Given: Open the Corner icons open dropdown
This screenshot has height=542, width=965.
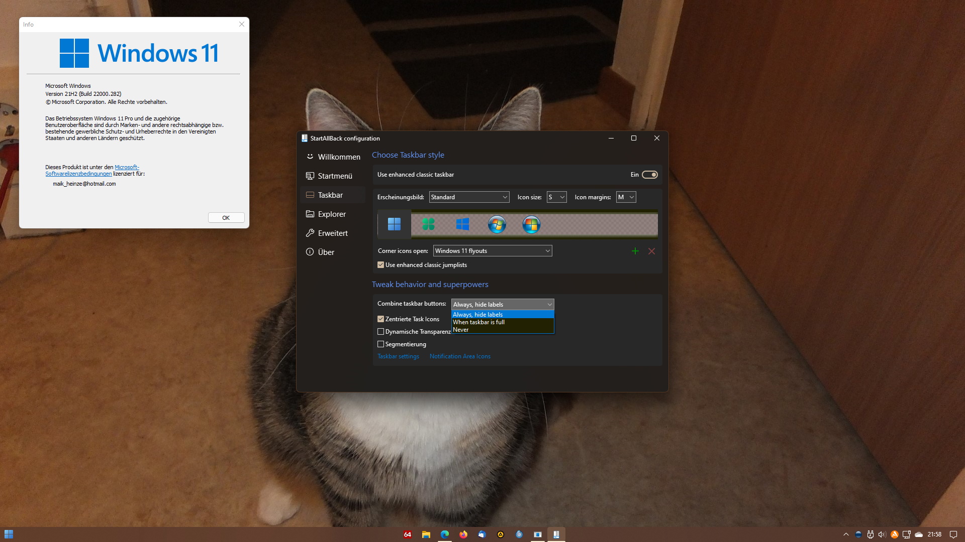Looking at the screenshot, I should [x=493, y=251].
